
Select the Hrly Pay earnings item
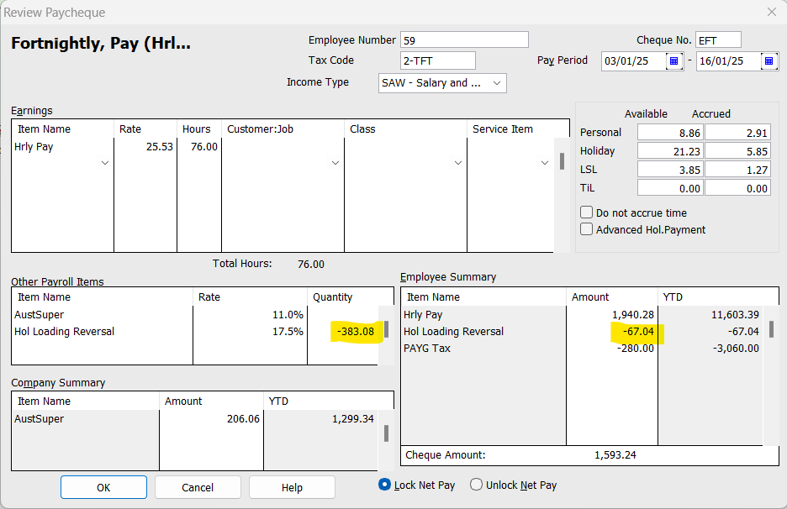click(x=34, y=147)
